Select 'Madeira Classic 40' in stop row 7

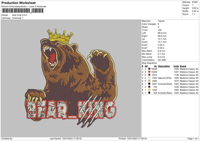[x=189, y=87]
